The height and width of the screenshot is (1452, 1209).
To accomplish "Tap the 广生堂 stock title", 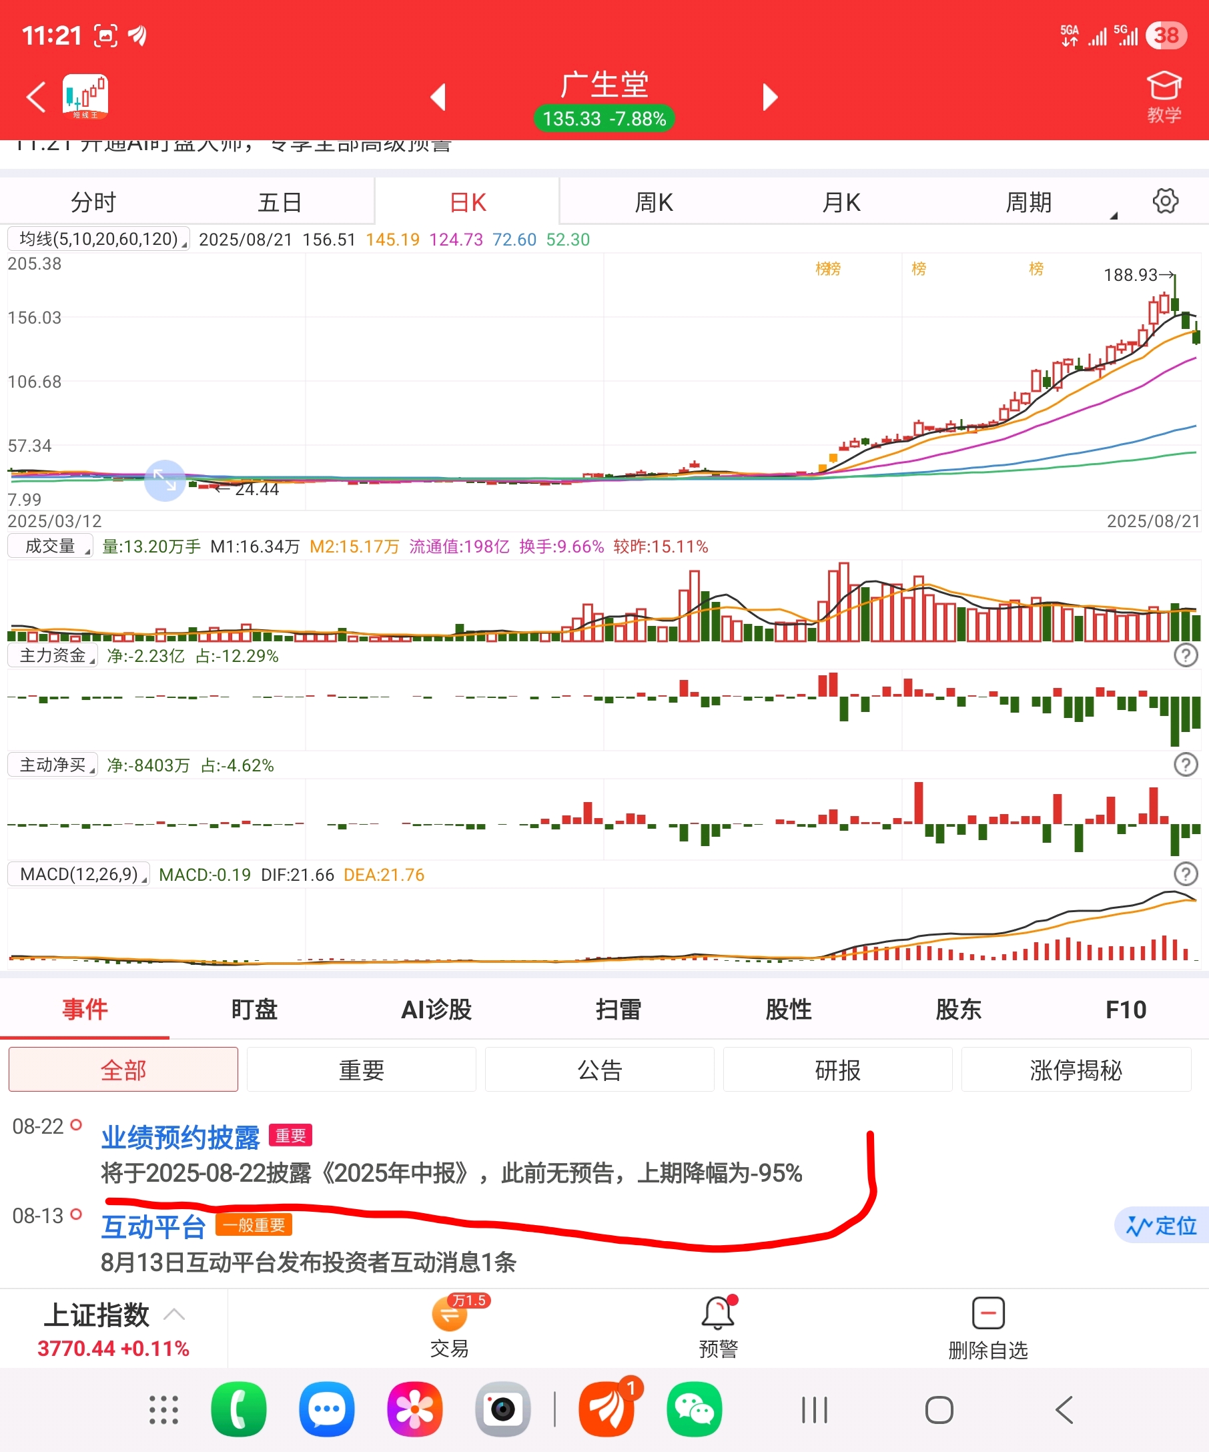I will pyautogui.click(x=604, y=84).
